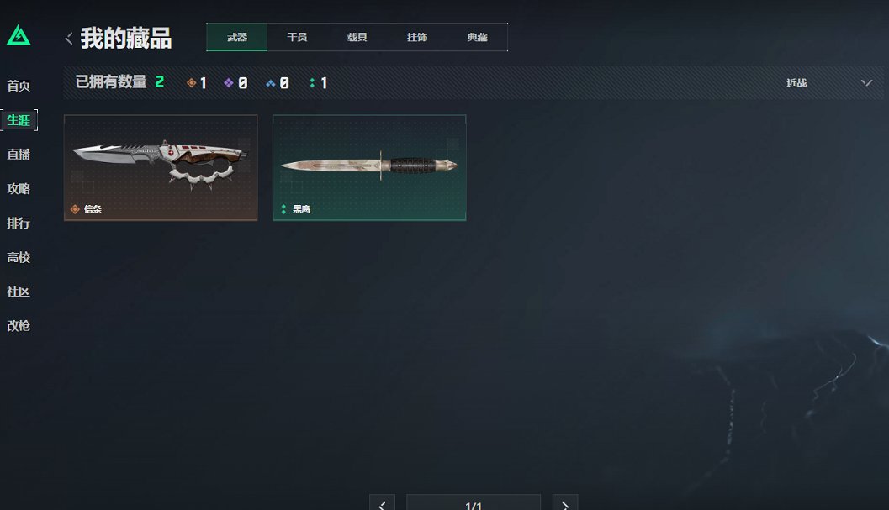Screen dimensions: 889x510
Task: Go to next page arrow
Action: click(x=565, y=503)
